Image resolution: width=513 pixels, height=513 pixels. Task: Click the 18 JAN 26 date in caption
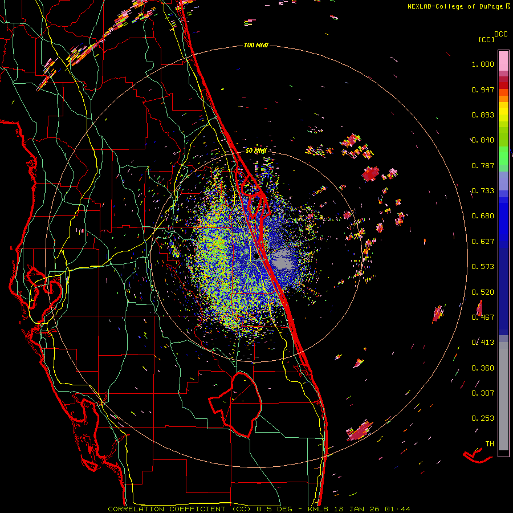click(x=357, y=509)
